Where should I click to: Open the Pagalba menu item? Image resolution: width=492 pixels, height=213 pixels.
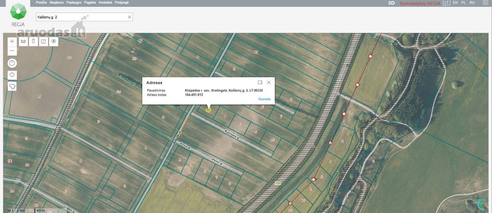(90, 2)
